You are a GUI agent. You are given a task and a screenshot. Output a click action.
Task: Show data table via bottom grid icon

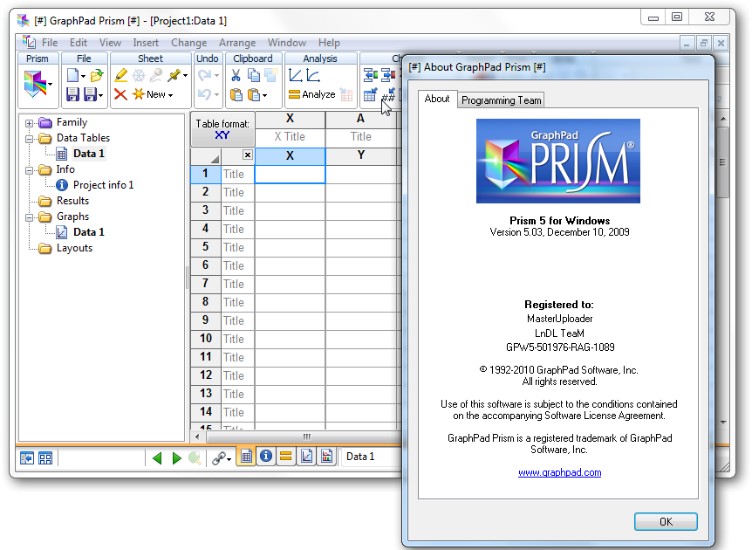(247, 457)
